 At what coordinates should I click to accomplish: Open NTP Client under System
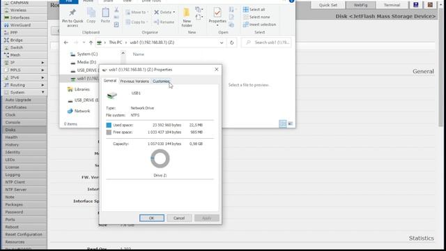click(x=24, y=182)
